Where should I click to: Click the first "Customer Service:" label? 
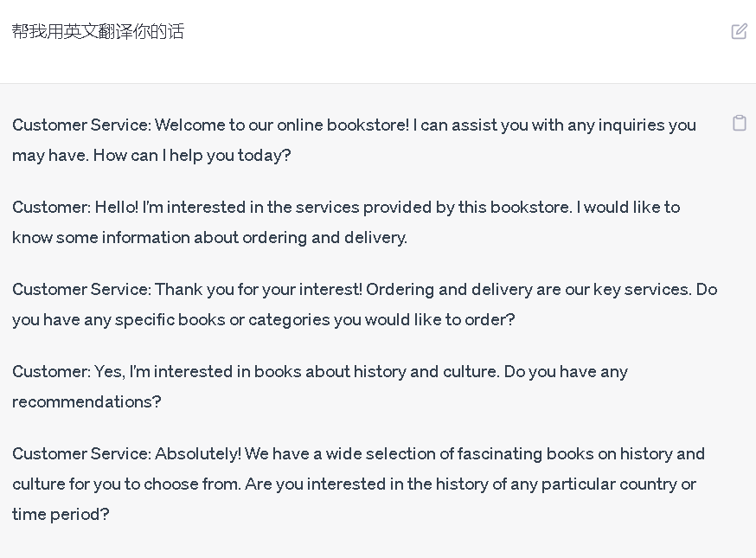(x=81, y=125)
